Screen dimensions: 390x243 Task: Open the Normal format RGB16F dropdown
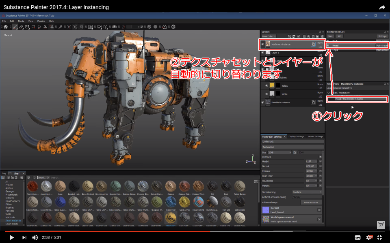pyautogui.click(x=312, y=166)
